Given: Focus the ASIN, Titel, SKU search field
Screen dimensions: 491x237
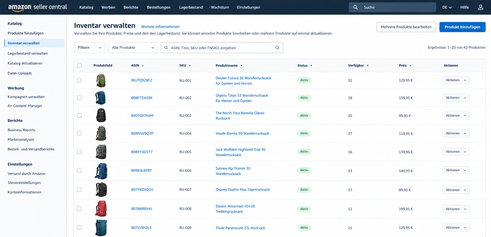Looking at the screenshot, I should tap(222, 48).
